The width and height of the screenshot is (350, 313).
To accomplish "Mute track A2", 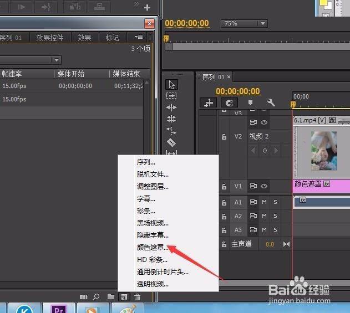I will 264,216.
